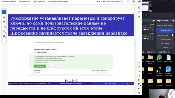
Task: Open the rocky folder on desktop
Action: 150,70
